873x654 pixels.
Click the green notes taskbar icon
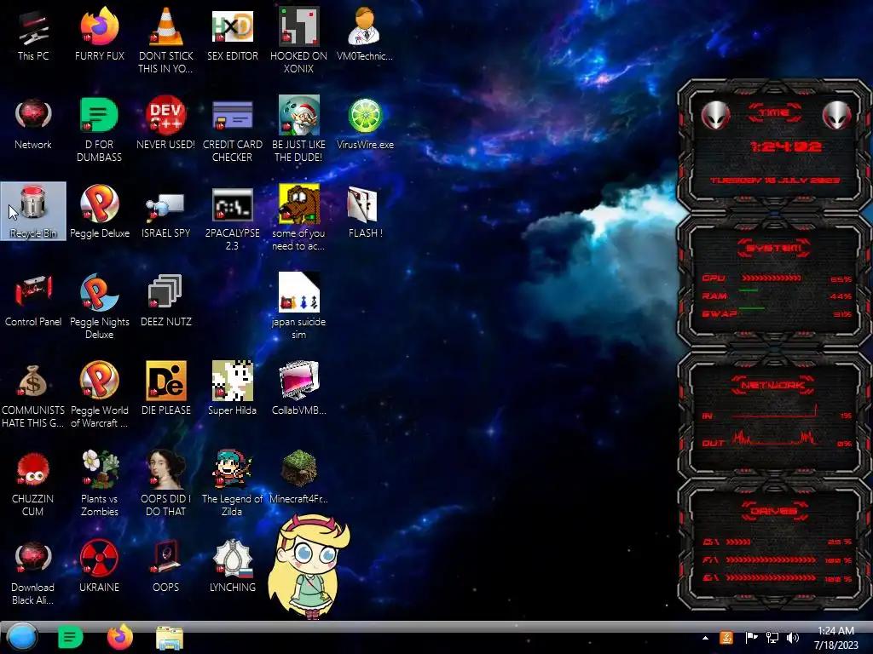click(x=70, y=637)
